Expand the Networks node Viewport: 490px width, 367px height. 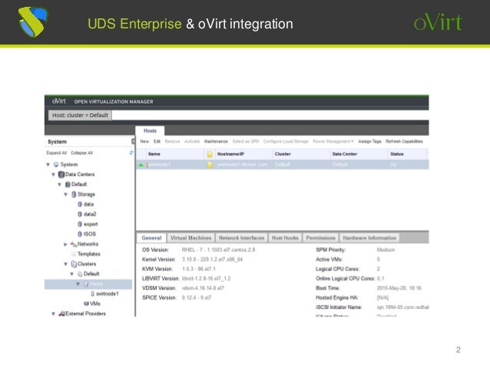click(x=65, y=244)
